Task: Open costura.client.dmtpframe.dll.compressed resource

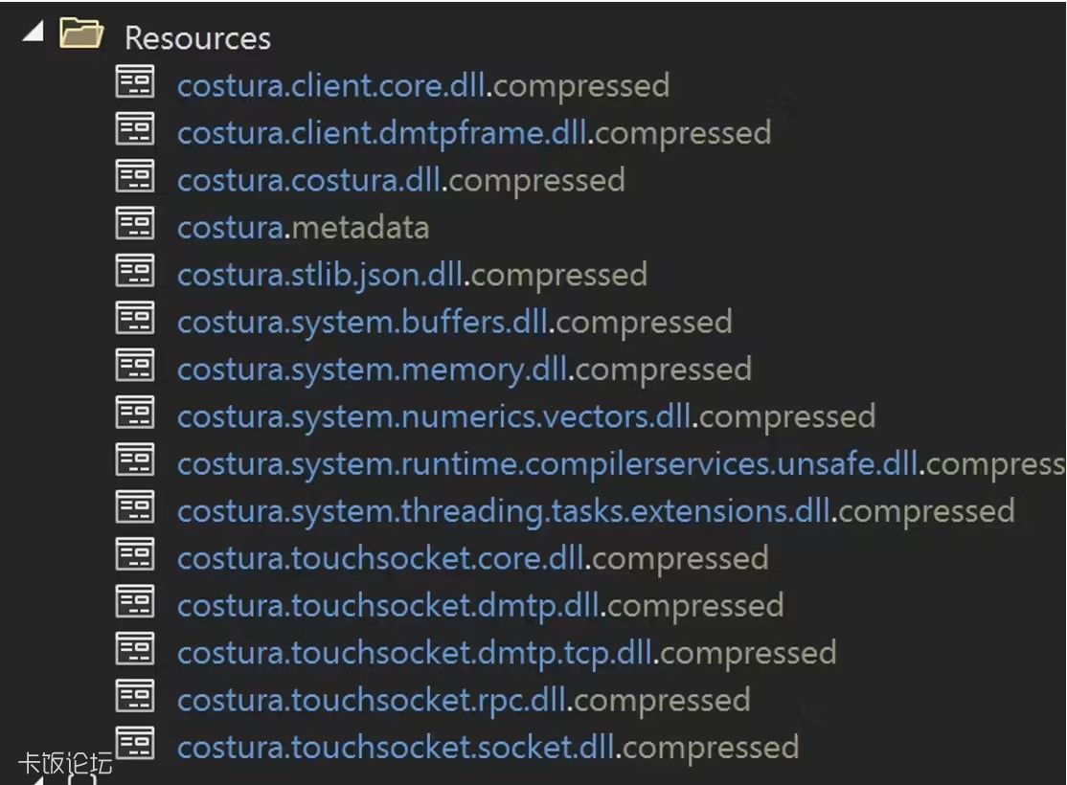Action: [474, 133]
